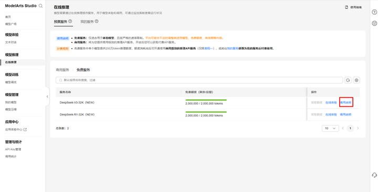Click the smiley feedback icon
Screen dimensions: 378x192
374,24
